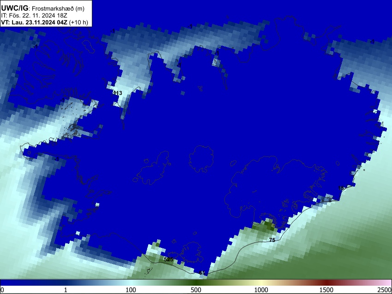Click the "500" tick on the color scale
Image resolution: width=392 pixels, height=294 pixels.
click(196, 290)
